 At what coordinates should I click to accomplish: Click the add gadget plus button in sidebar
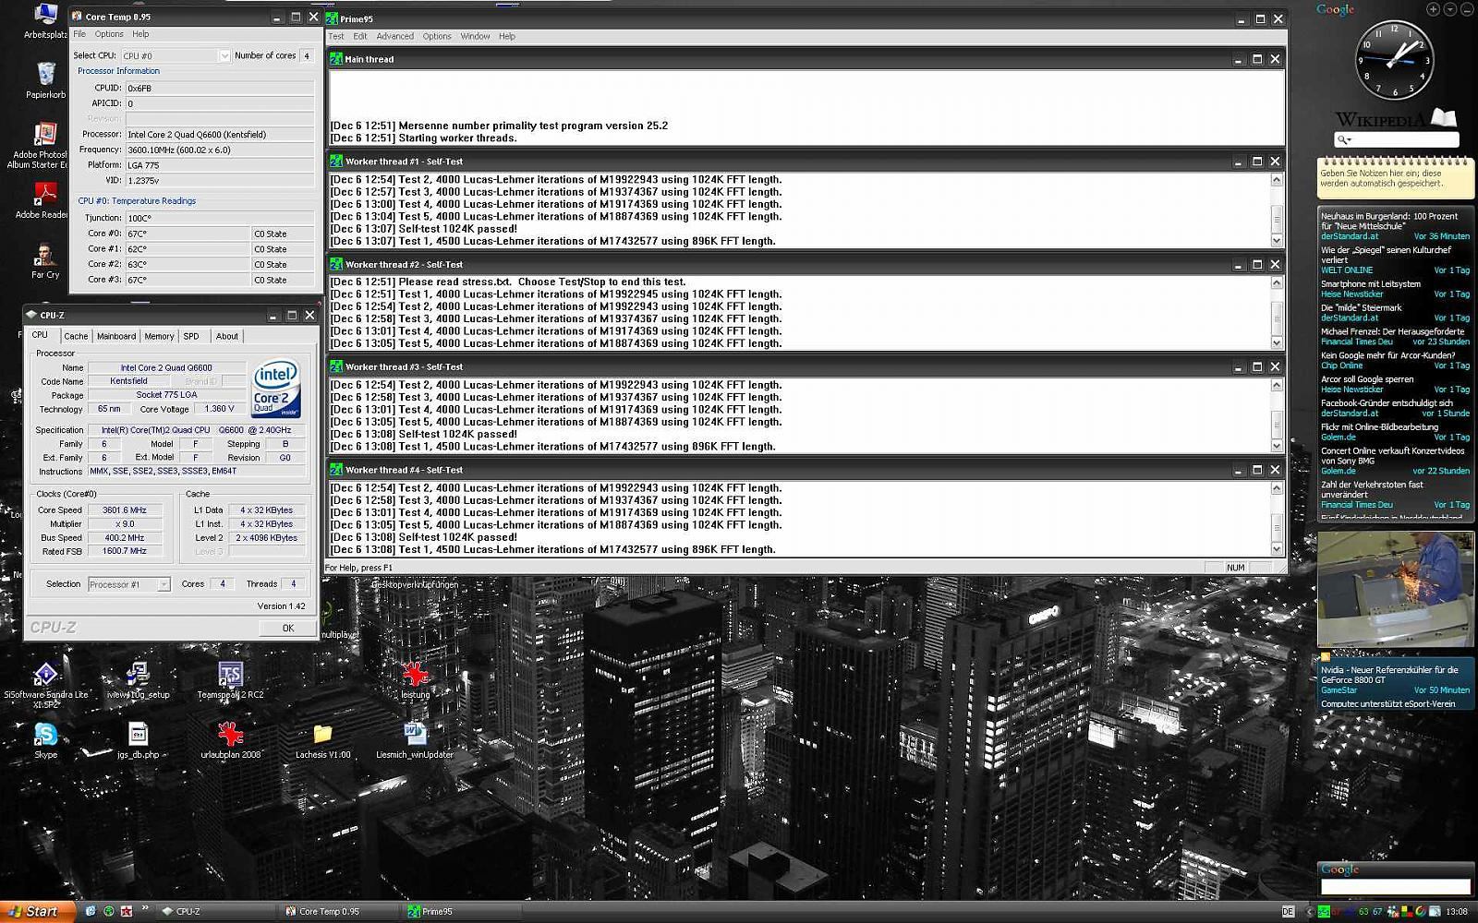tap(1433, 9)
